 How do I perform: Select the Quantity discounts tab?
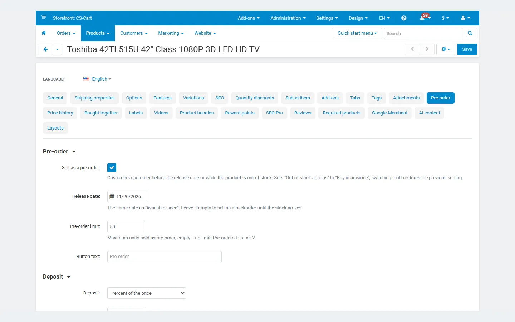coord(255,98)
